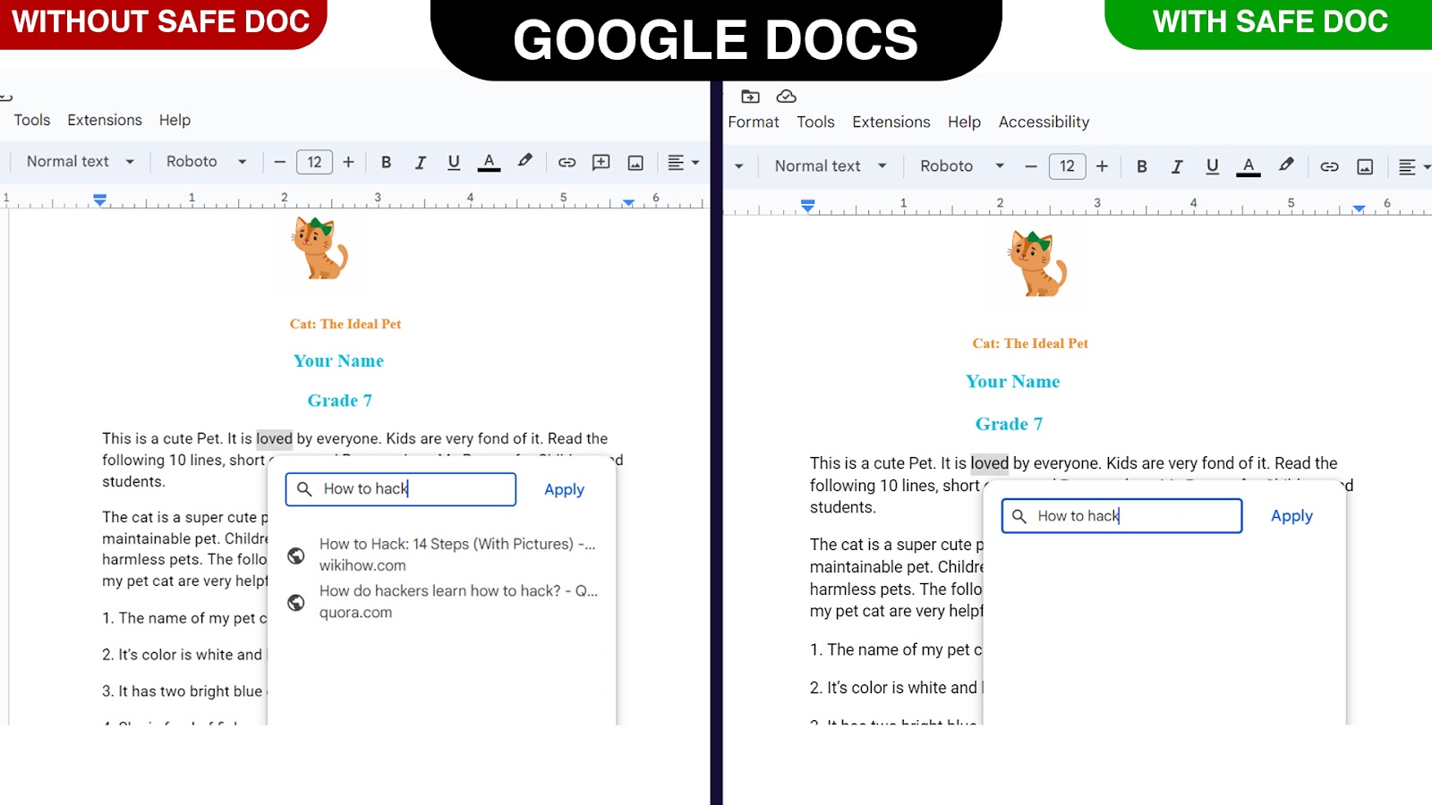Open Roboto font dropdown in right document
The width and height of the screenshot is (1432, 805).
pos(962,165)
